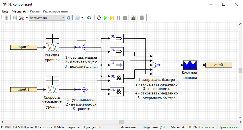Click the exit icon at the toolbar end
Viewport: 243px width, 130px height.
point(142,18)
